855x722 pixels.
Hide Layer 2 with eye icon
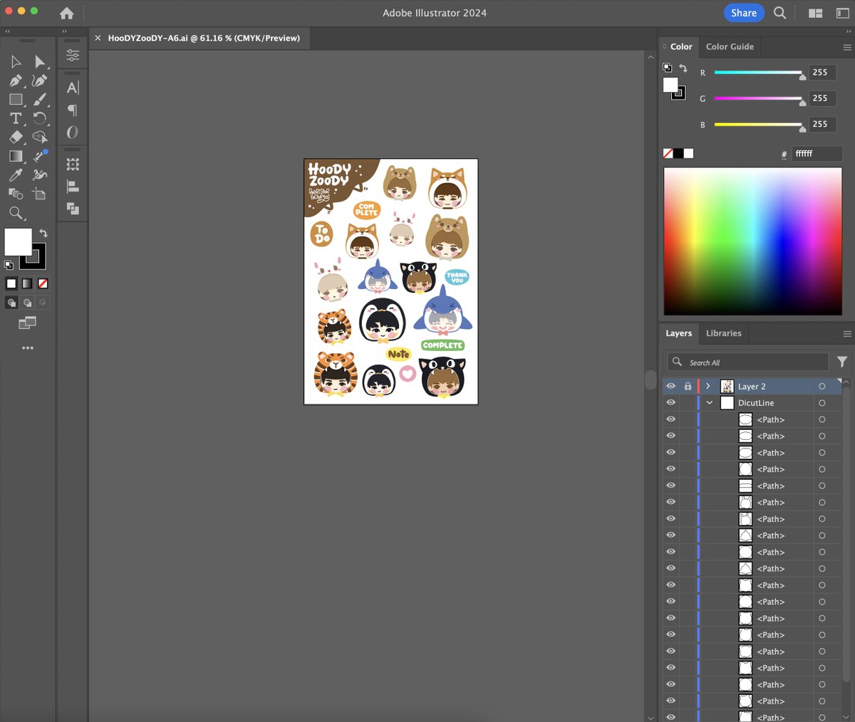670,386
